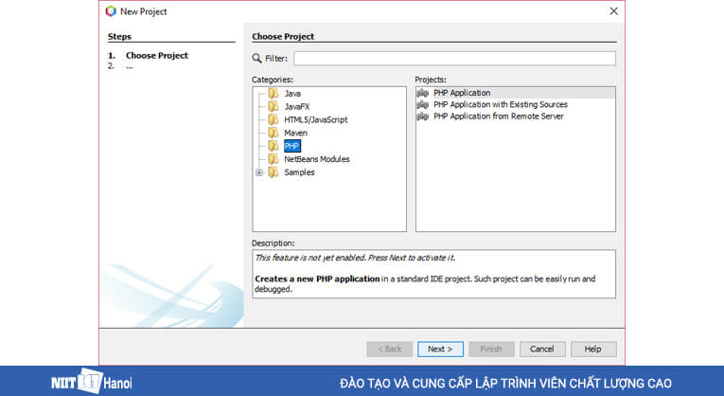Click the disabled < Back button
The image size is (724, 396).
(x=390, y=349)
